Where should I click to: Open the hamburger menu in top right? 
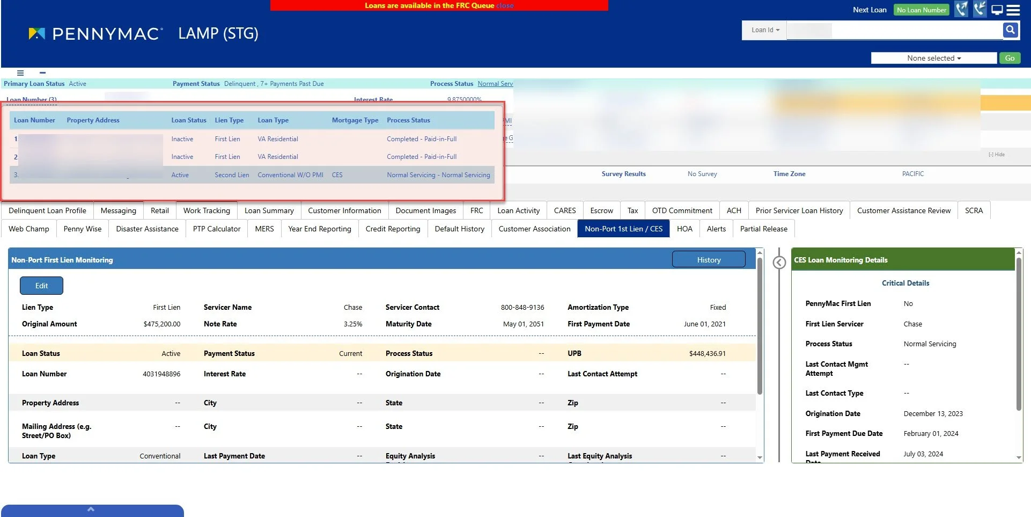click(x=1013, y=10)
